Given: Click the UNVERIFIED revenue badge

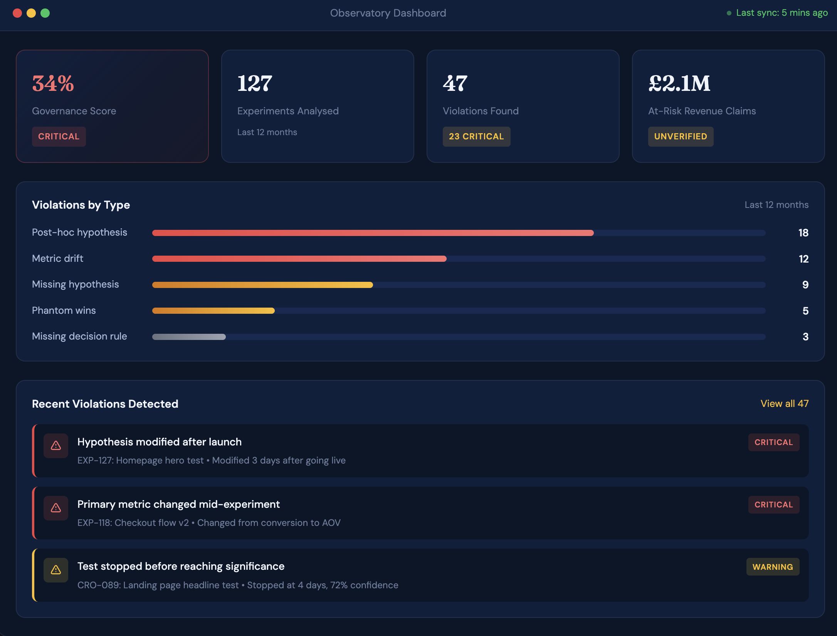Looking at the screenshot, I should (x=680, y=136).
